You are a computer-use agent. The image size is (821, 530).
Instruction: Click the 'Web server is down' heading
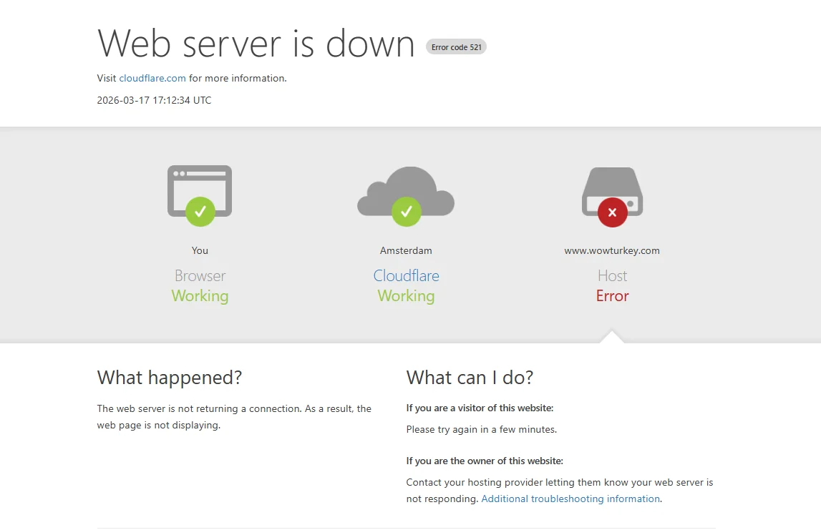256,44
